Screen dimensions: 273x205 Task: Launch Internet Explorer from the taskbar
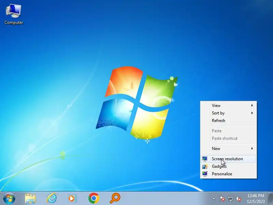coord(52,198)
